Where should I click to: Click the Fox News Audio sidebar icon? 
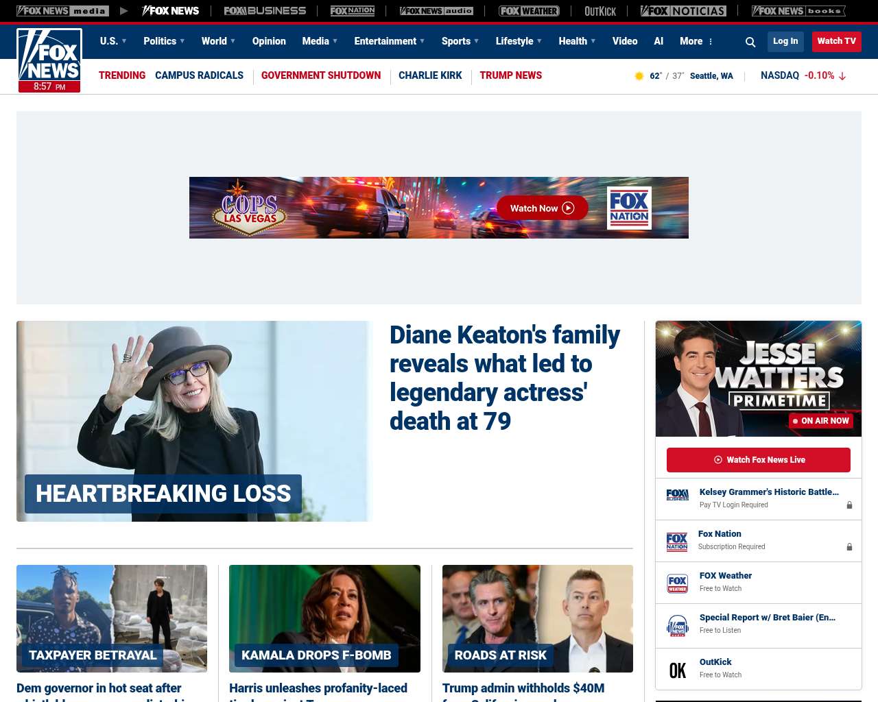point(677,625)
